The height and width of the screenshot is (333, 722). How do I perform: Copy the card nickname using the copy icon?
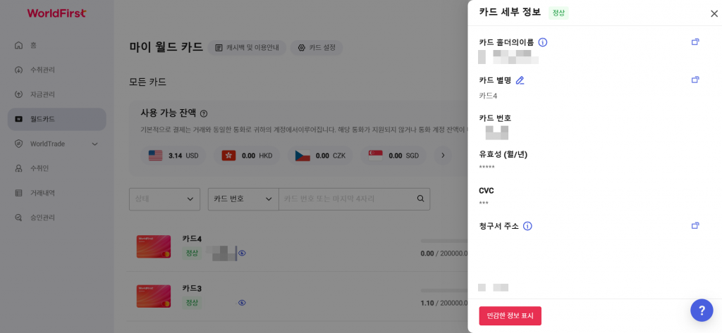coord(695,80)
